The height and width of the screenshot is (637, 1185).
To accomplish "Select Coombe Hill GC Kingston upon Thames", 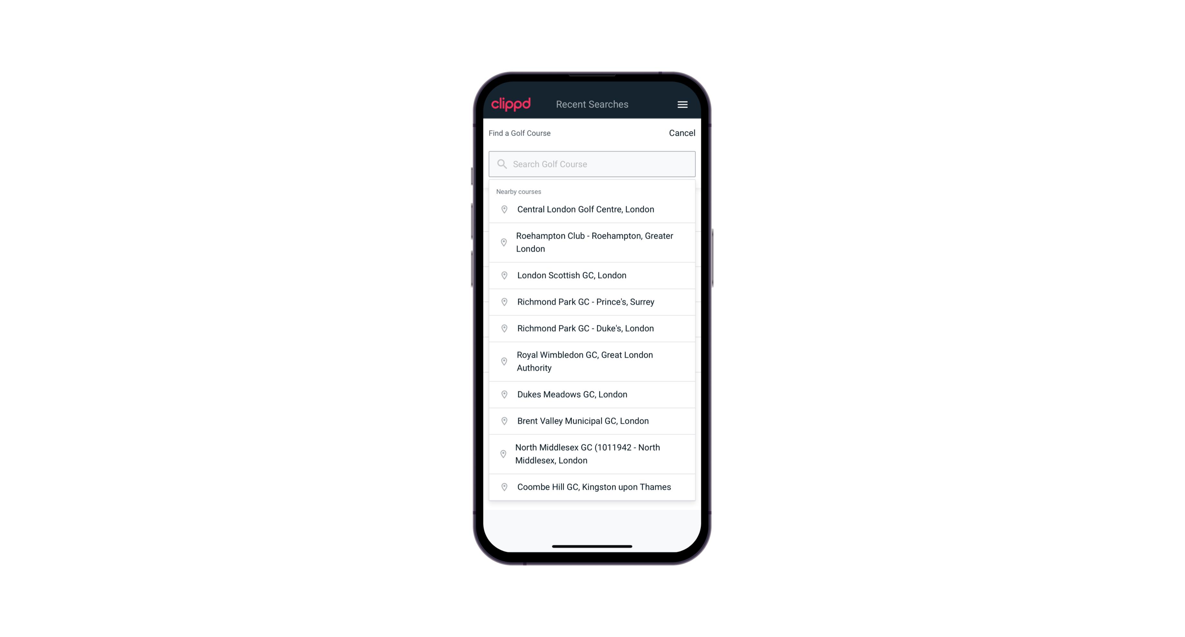I will point(592,486).
